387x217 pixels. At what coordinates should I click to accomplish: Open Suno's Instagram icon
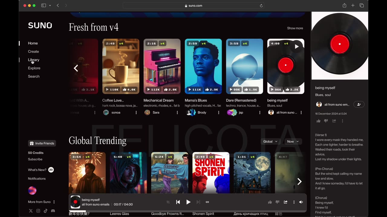[38, 211]
